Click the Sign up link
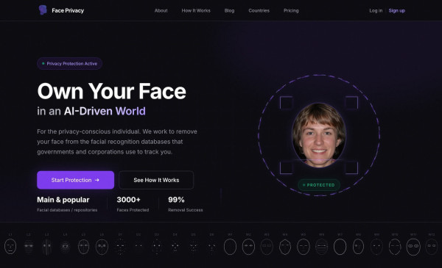 pos(396,11)
